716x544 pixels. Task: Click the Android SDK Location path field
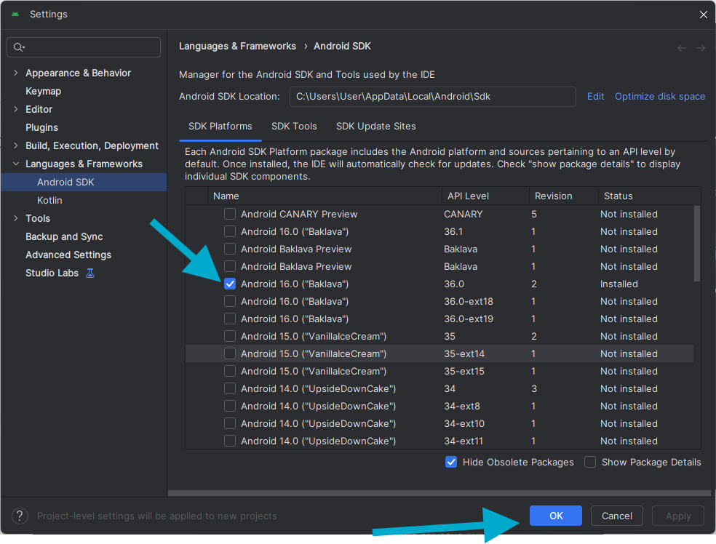pyautogui.click(x=432, y=96)
